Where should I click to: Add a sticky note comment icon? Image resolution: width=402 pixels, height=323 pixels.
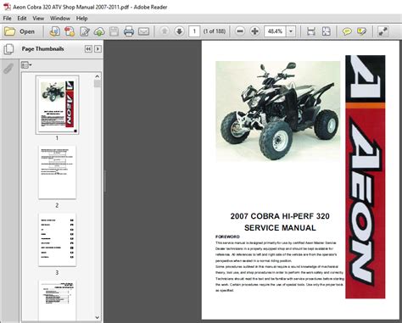pyautogui.click(x=347, y=31)
